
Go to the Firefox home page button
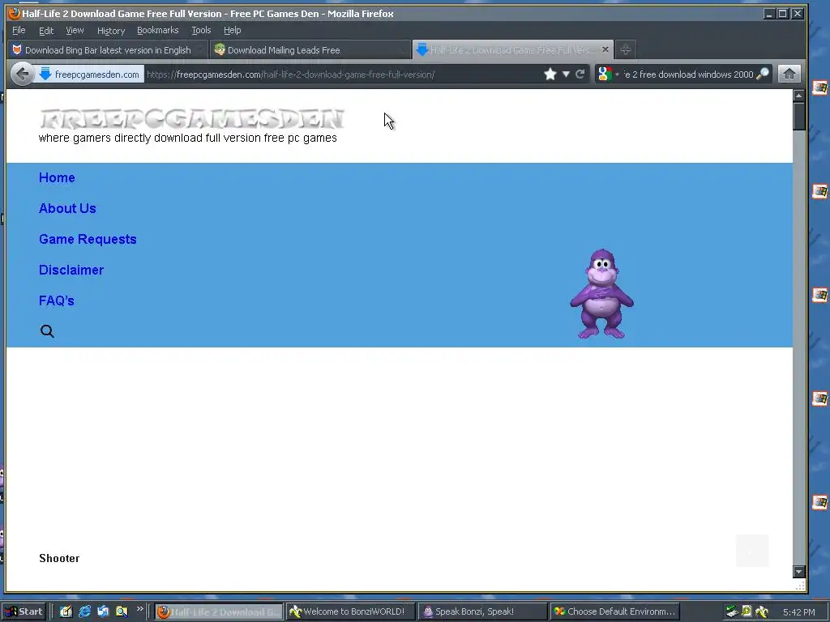point(789,74)
